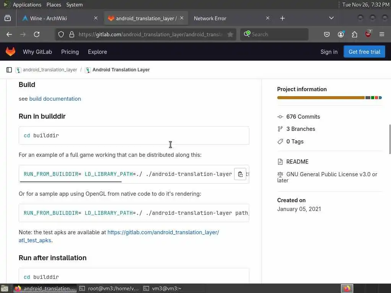Image resolution: width=391 pixels, height=293 pixels.
Task: Open the README link
Action: click(x=297, y=162)
